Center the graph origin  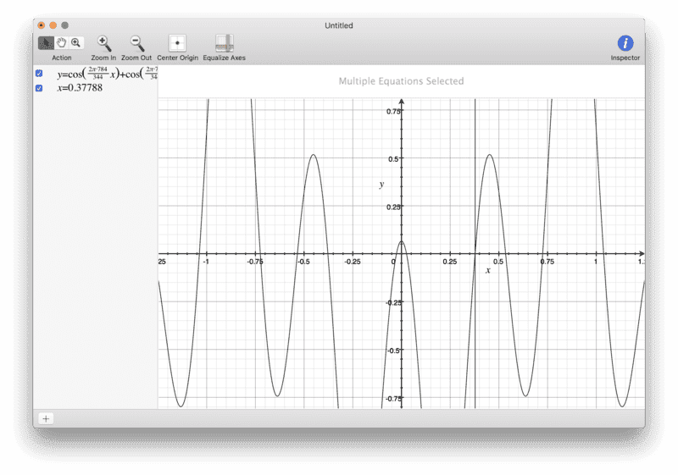[x=177, y=43]
